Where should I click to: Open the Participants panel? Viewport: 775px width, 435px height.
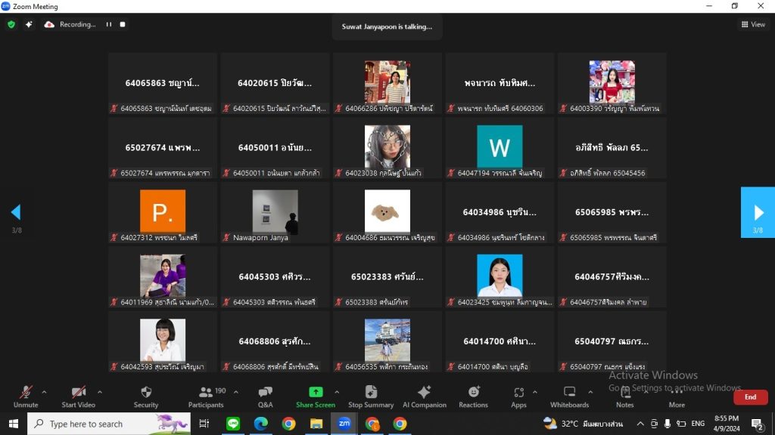point(206,397)
